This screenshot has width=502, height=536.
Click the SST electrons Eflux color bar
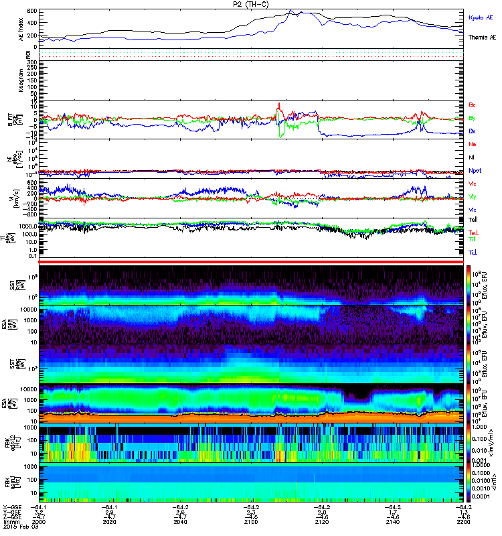coord(469,364)
